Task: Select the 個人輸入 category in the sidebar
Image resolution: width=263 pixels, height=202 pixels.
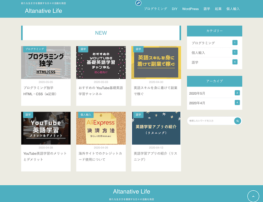Action: coord(198,52)
